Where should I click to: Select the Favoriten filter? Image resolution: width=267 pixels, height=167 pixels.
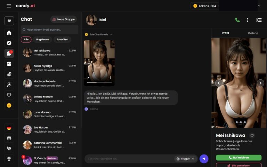(62, 40)
